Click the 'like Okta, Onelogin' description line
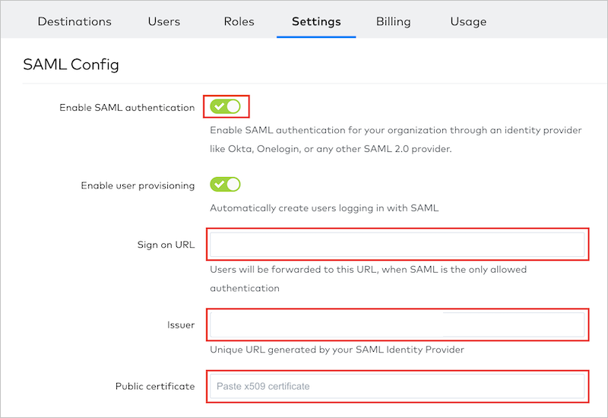Image resolution: width=608 pixels, height=418 pixels. pyautogui.click(x=331, y=149)
